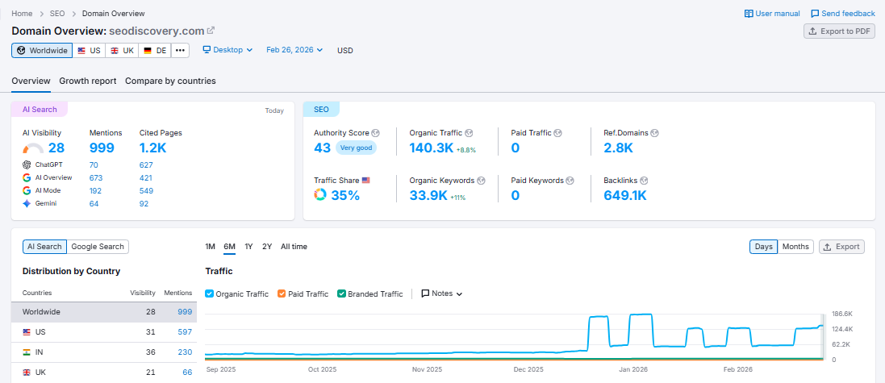Click the US flag beside Traffic Share
885x383 pixels.
tap(365, 181)
